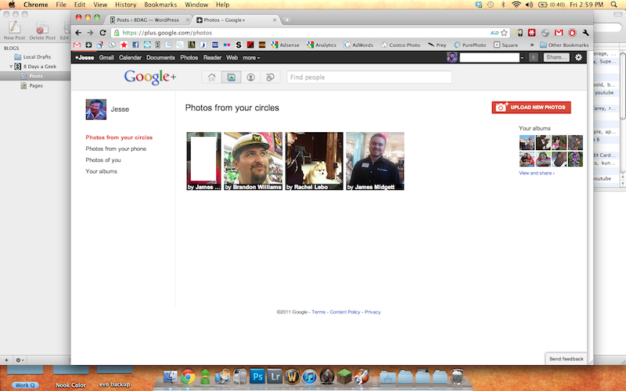The width and height of the screenshot is (626, 391).
Task: Open the Trash in the dock
Action: (x=457, y=376)
